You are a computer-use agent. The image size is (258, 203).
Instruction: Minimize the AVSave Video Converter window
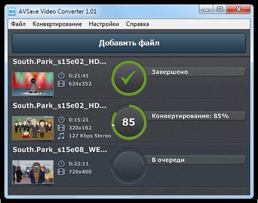tap(206, 10)
